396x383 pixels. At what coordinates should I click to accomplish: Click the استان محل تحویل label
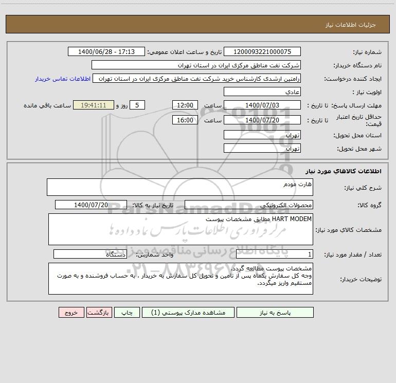(x=357, y=136)
